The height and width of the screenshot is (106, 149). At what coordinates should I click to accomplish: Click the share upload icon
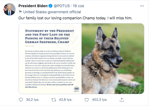[122, 100]
